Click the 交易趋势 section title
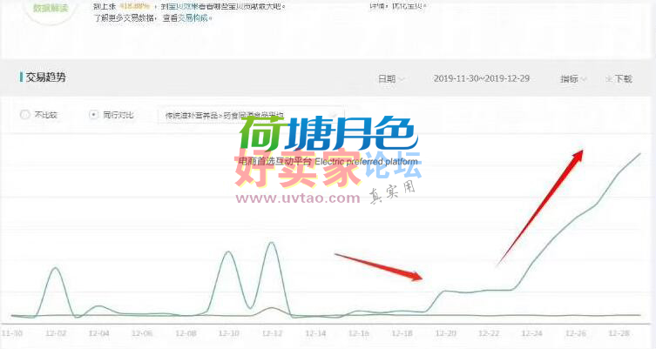 click(x=45, y=77)
